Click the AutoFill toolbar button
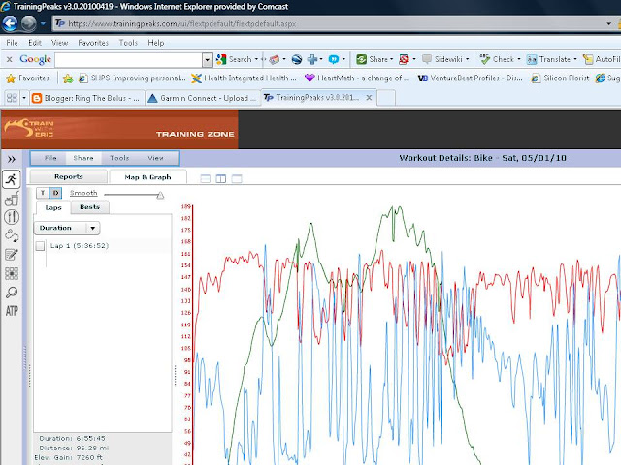Image resolution: width=621 pixels, height=465 pixels. click(602, 59)
